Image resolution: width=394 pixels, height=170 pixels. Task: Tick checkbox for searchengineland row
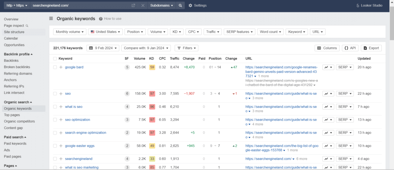click(55, 159)
